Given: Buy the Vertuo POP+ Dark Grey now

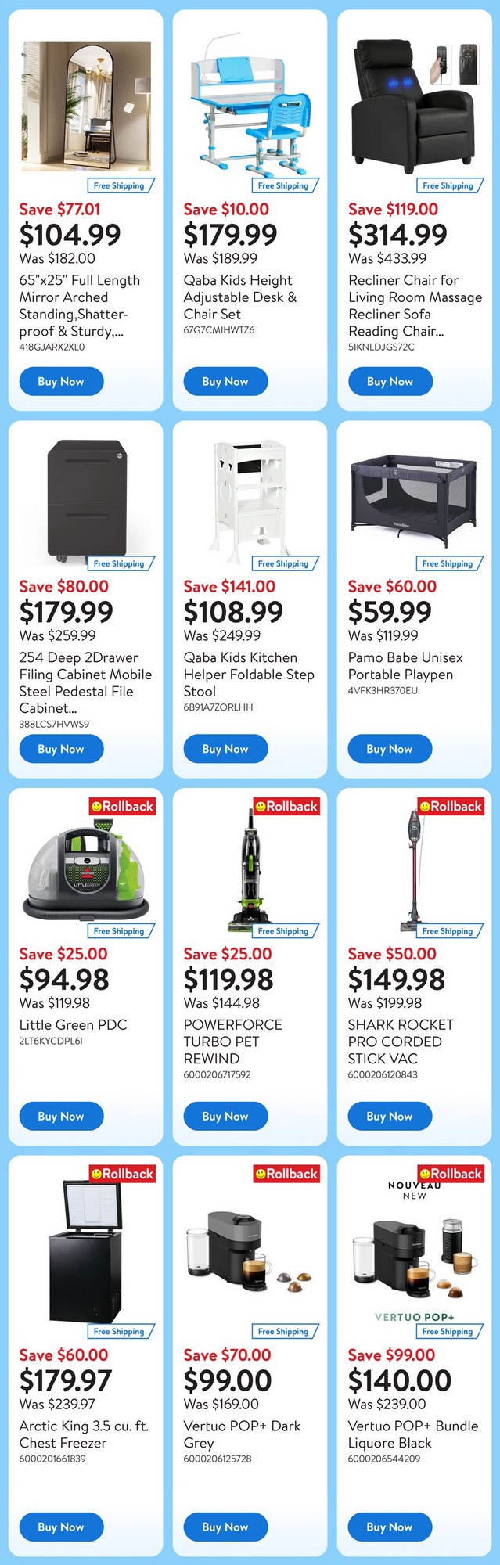Looking at the screenshot, I should point(225,1527).
